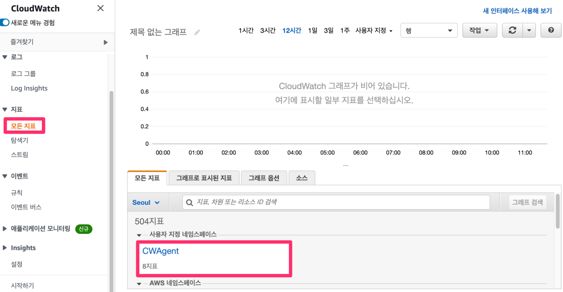This screenshot has height=292, width=563.
Task: Click the refresh icon to reload the graph
Action: (x=512, y=30)
